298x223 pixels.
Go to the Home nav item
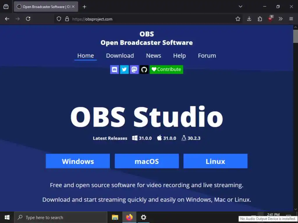[86, 56]
